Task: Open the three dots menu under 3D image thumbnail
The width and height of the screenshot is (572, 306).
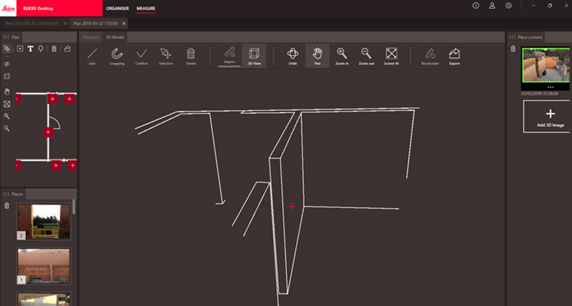Action: 550,87
